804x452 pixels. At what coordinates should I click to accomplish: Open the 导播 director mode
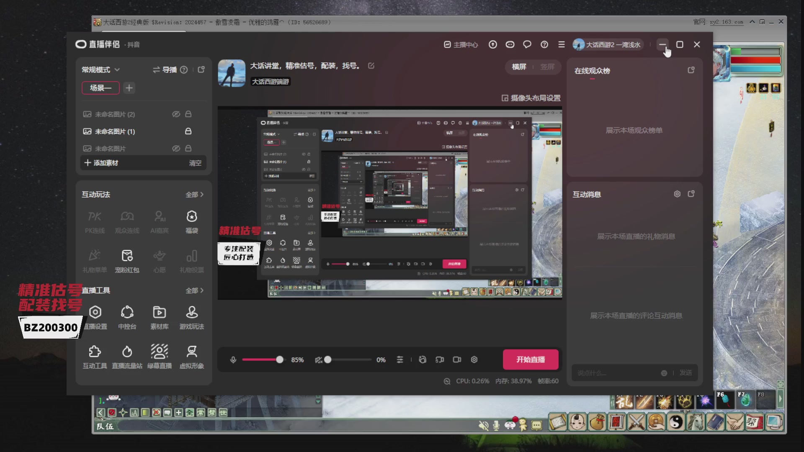coord(165,70)
